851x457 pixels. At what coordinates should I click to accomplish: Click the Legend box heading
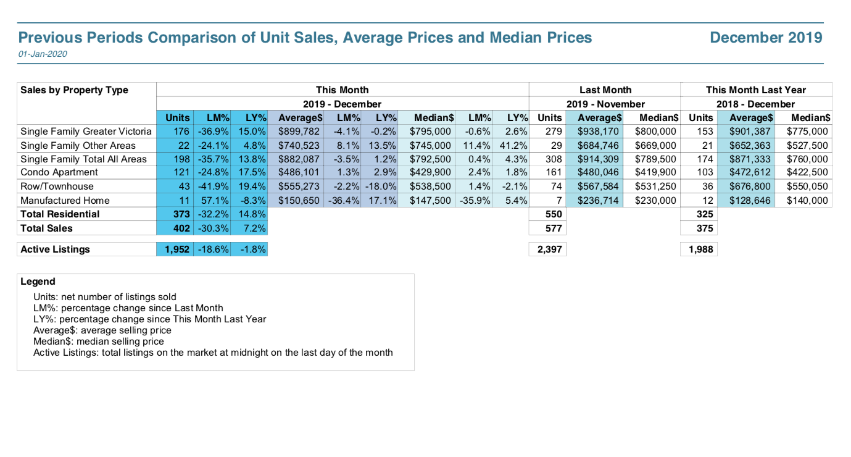point(38,282)
